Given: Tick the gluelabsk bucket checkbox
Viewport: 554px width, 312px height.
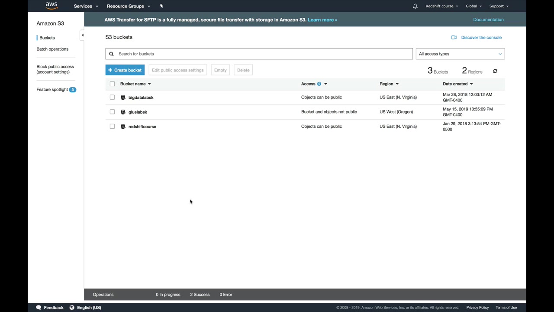Looking at the screenshot, I should pyautogui.click(x=112, y=112).
